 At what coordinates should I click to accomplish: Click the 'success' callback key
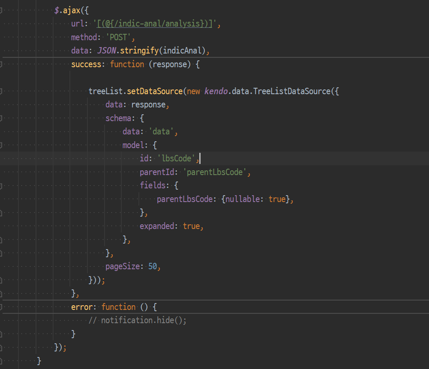tap(86, 65)
